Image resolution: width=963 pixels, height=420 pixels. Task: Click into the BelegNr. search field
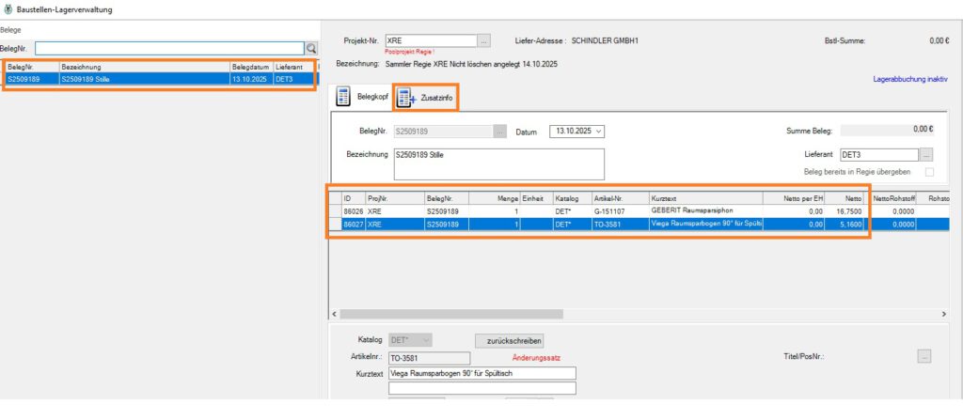(169, 48)
